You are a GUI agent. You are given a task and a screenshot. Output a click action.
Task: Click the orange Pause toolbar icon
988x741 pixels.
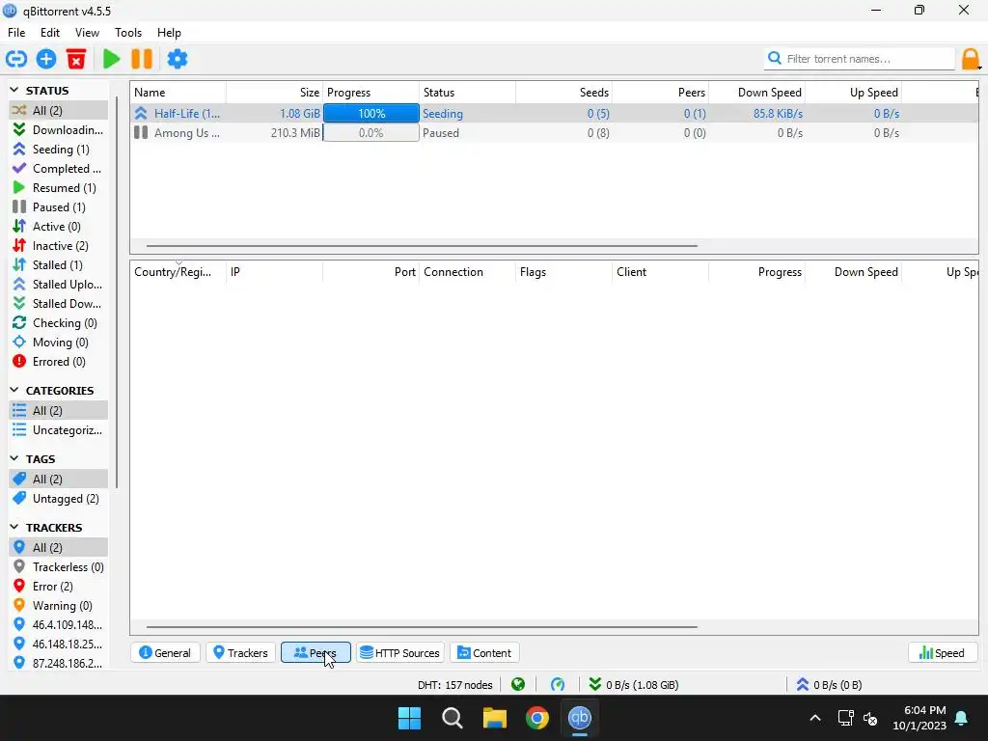(x=142, y=59)
